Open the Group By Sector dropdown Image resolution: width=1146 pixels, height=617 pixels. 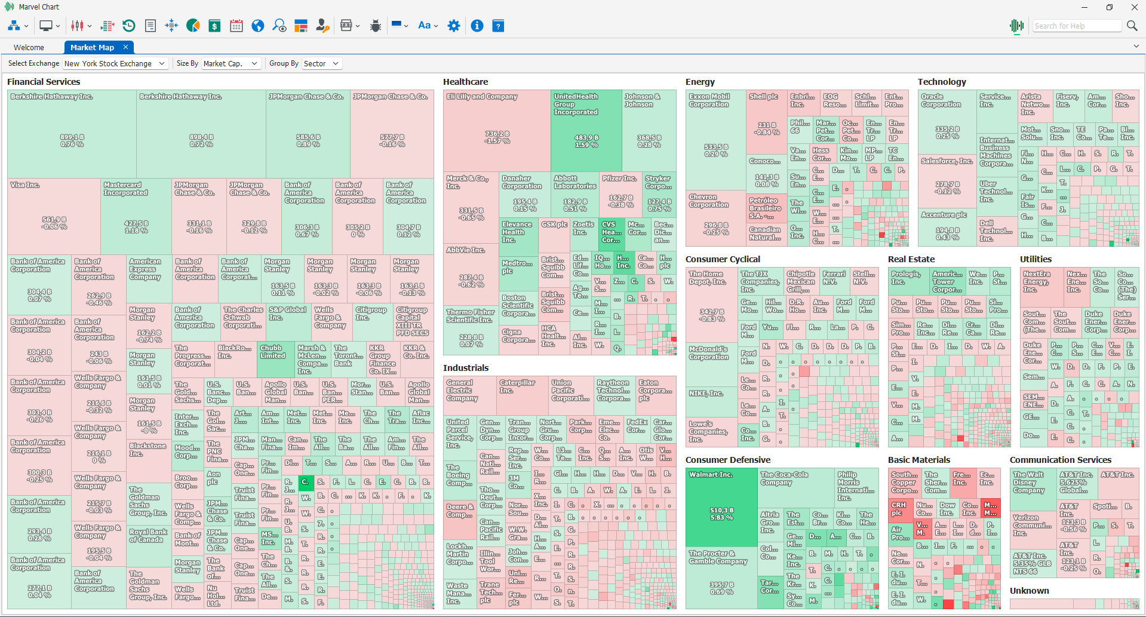coord(321,63)
